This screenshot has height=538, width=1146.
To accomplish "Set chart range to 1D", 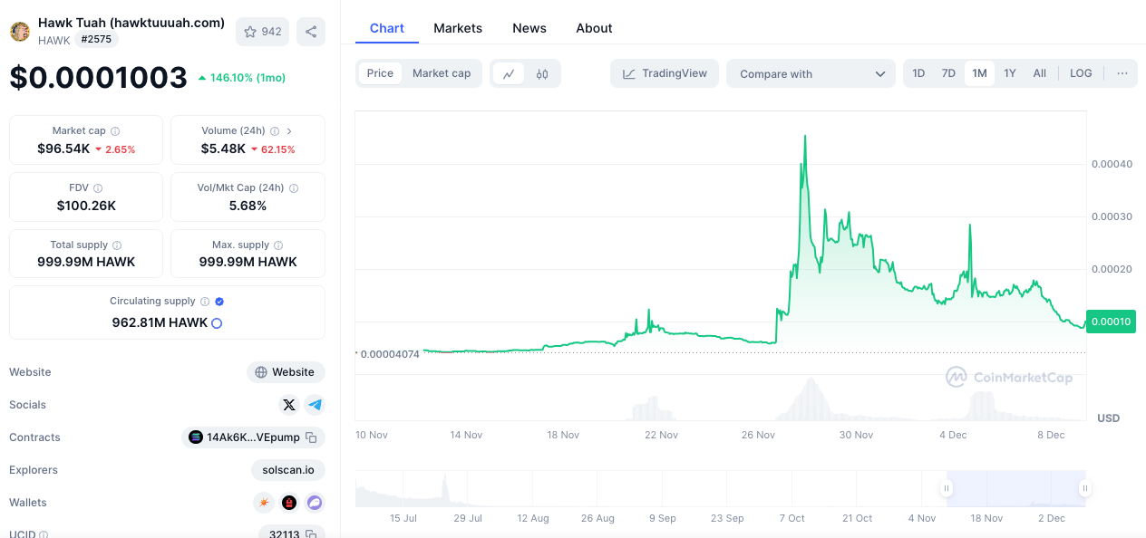I will click(918, 73).
